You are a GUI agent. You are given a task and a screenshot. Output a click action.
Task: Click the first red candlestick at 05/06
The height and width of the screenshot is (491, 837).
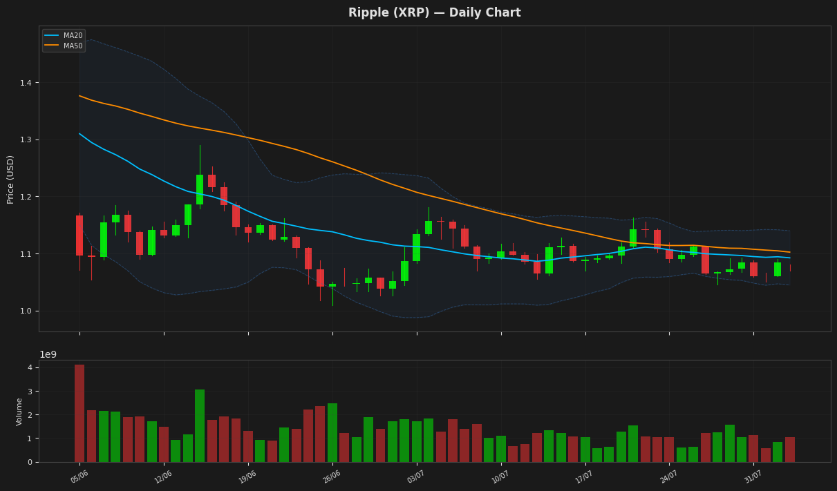click(x=79, y=235)
